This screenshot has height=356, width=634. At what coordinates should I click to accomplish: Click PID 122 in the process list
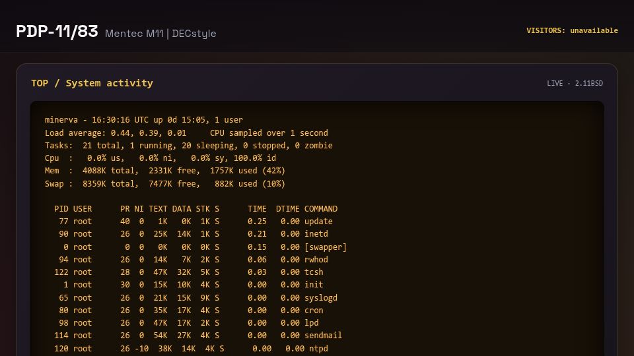click(61, 272)
